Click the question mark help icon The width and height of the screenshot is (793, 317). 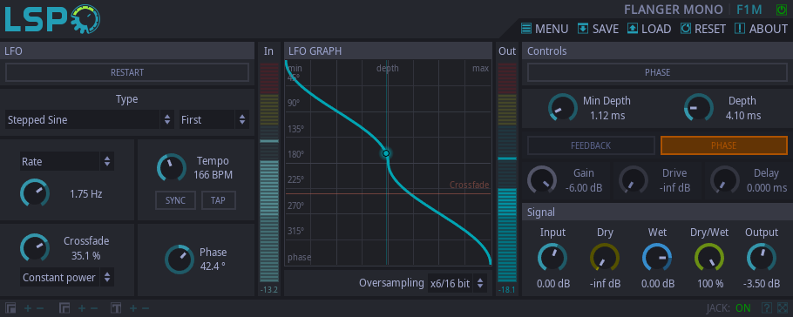point(767,308)
